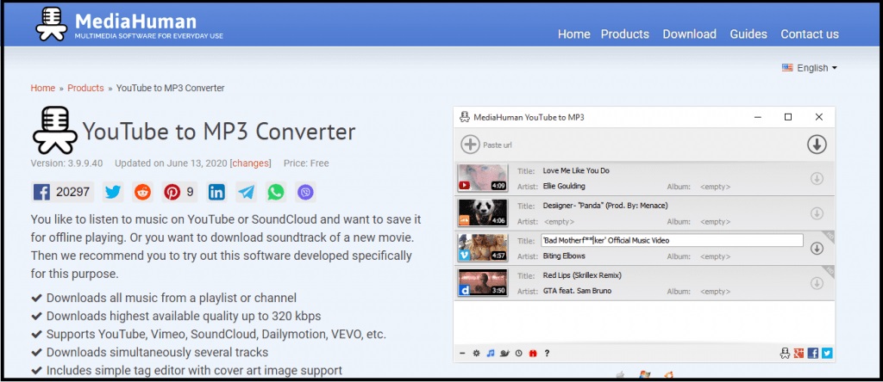
Task: Download the Love Me Like You Do track
Action: click(817, 179)
